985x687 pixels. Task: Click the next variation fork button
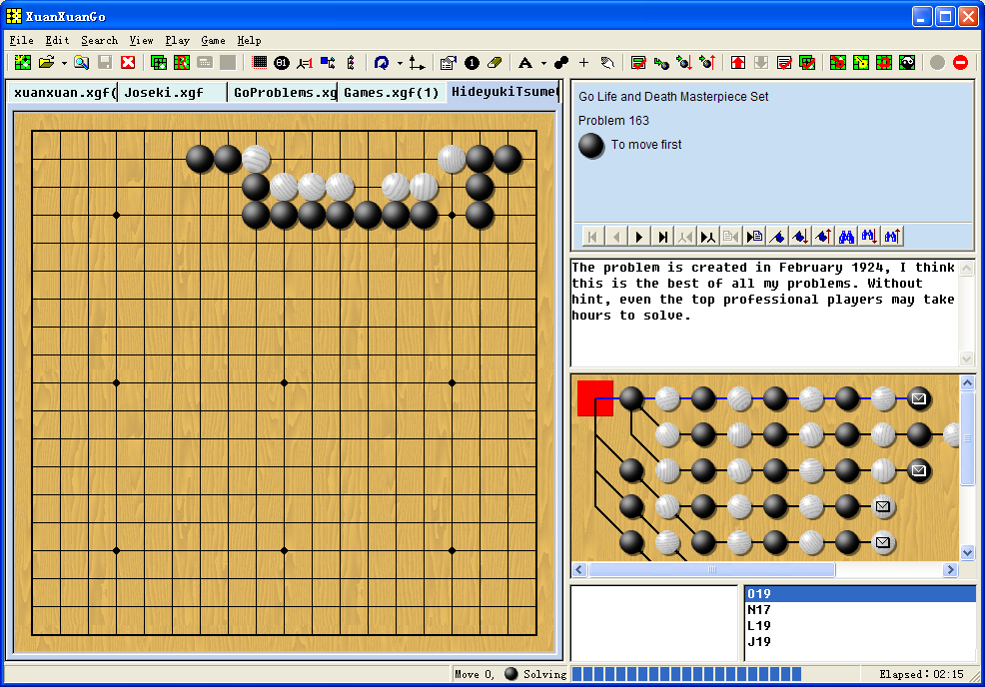[x=708, y=237]
